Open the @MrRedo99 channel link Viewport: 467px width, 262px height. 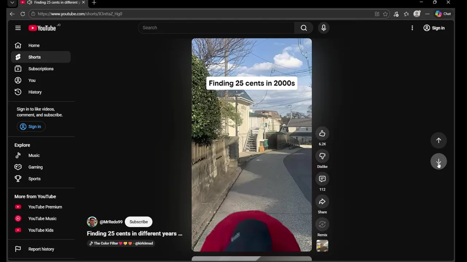[111, 222]
